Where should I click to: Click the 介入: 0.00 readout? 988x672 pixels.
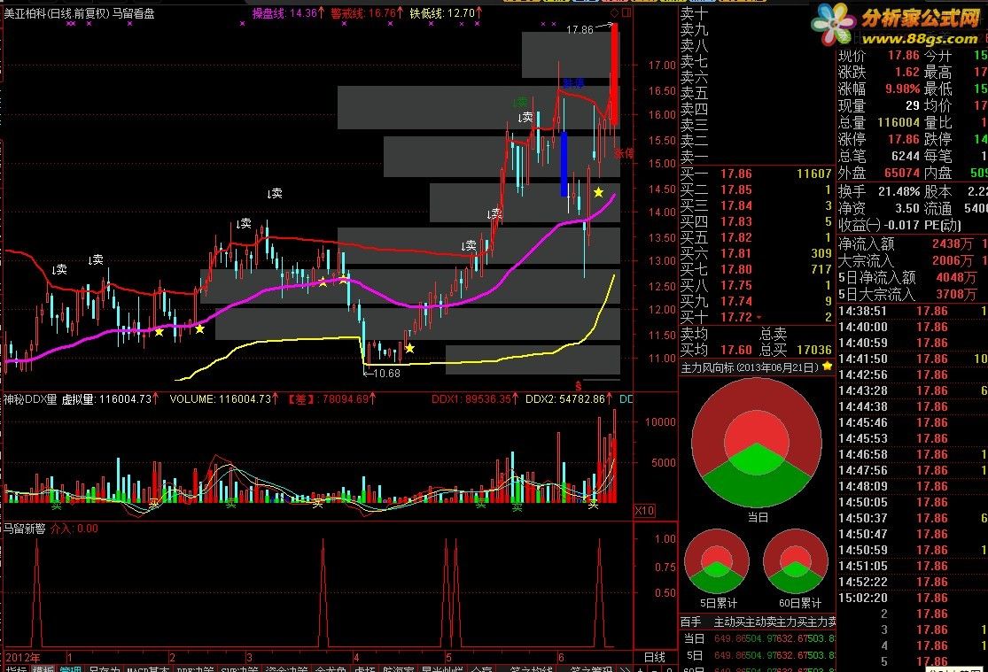coord(74,529)
